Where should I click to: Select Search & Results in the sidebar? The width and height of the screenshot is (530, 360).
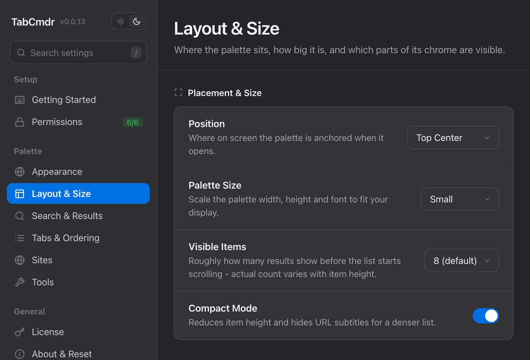(x=78, y=216)
